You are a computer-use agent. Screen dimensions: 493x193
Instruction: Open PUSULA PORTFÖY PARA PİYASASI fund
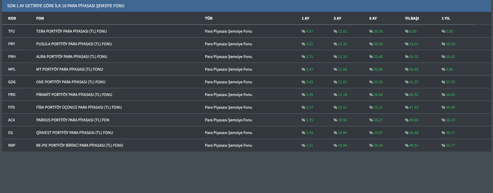(74, 44)
